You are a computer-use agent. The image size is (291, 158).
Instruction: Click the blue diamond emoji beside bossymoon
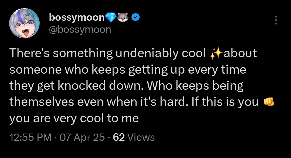point(110,17)
